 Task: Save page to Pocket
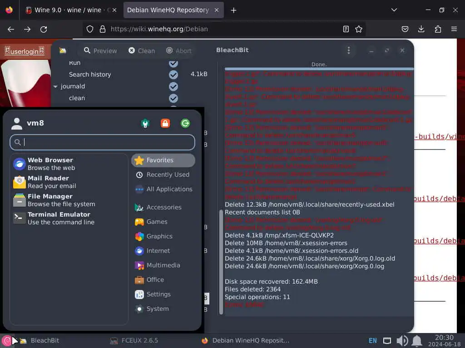(405, 29)
